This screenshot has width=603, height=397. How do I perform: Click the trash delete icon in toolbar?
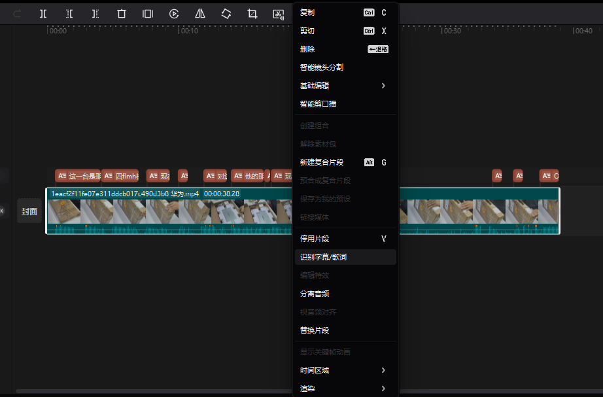click(x=122, y=14)
